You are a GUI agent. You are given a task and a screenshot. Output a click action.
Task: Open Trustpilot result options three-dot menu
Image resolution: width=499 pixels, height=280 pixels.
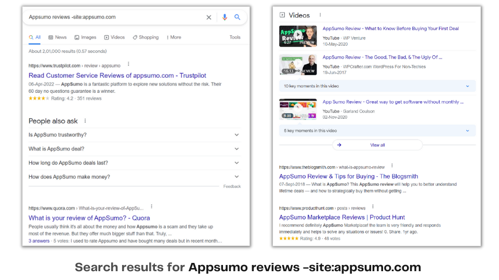128,64
